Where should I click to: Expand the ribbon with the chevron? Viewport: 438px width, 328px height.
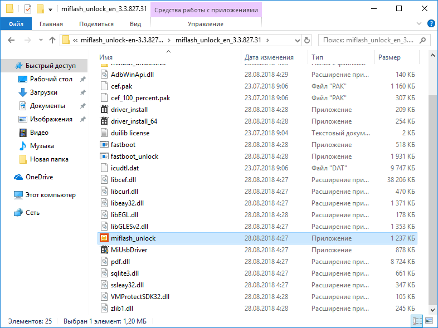point(419,24)
